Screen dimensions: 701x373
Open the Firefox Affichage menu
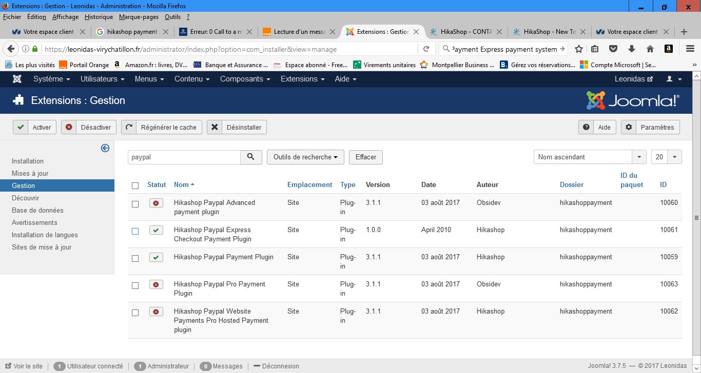(x=65, y=17)
